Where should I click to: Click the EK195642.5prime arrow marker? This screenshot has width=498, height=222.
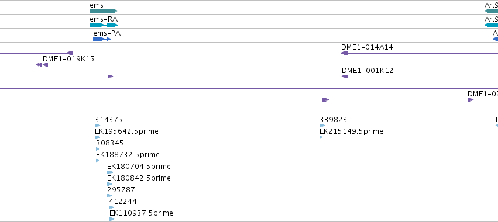point(97,137)
